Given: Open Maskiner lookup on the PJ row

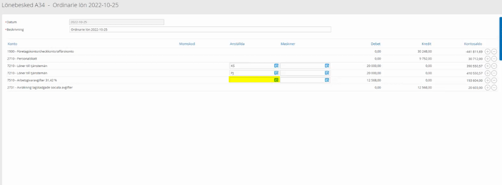Looking at the screenshot, I should (327, 73).
